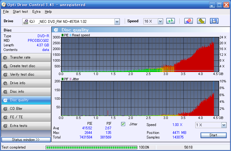The image size is (231, 151).
Task: Click the application icon in title bar
Action: coord(4,5)
